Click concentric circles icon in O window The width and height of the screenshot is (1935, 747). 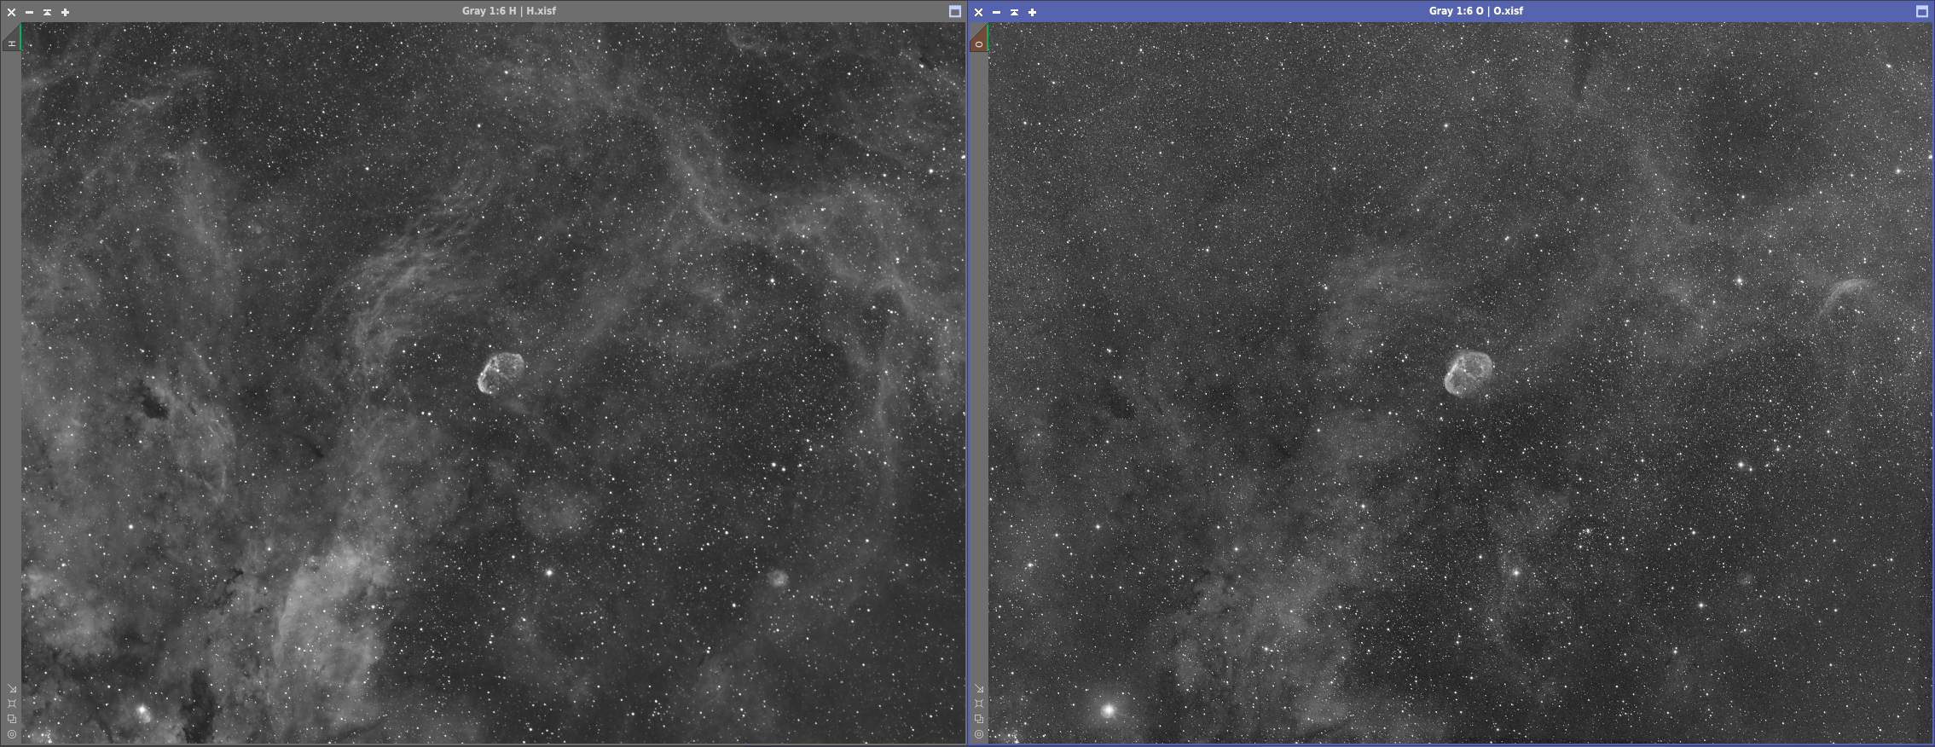(x=979, y=734)
